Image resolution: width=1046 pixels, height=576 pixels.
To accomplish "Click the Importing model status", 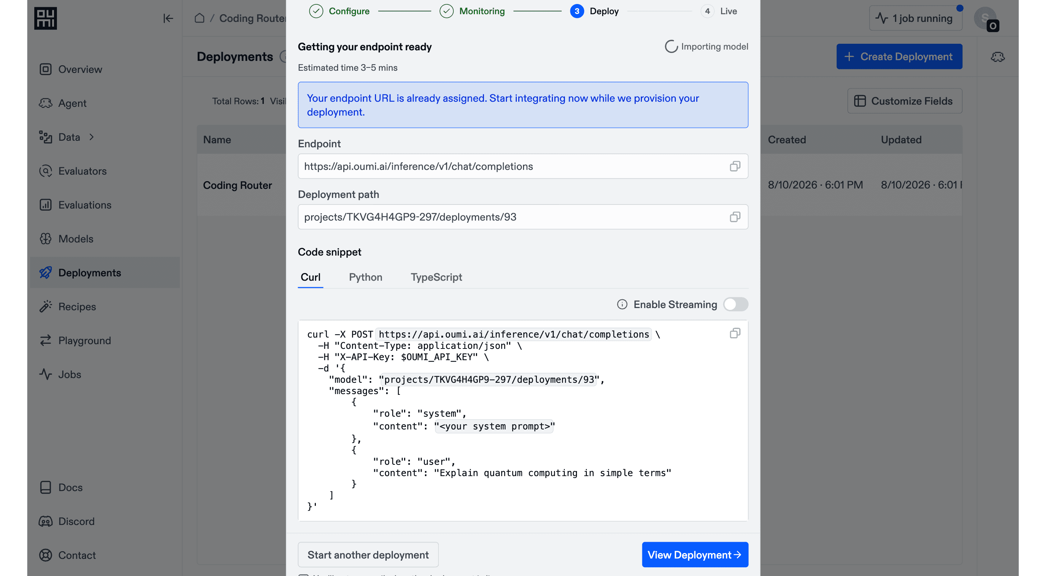I will [706, 47].
